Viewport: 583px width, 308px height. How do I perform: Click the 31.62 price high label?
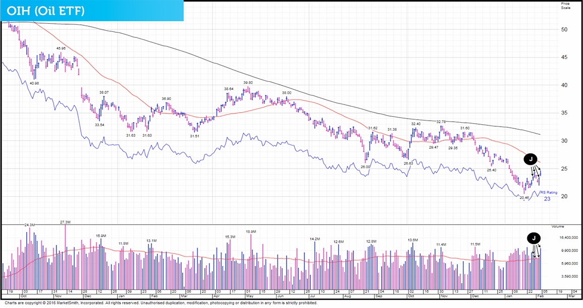373,128
